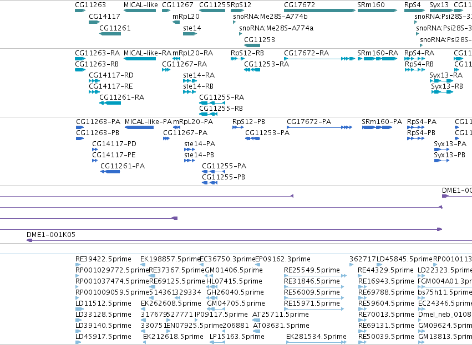Click protein RpS12-PB
The image size is (472, 345).
coord(248,122)
